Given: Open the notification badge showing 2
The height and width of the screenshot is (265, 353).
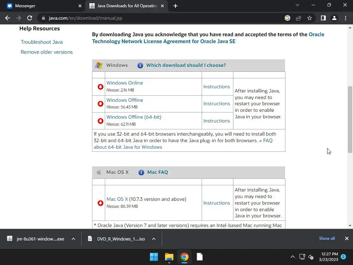Looking at the screenshot, I should [x=343, y=256].
